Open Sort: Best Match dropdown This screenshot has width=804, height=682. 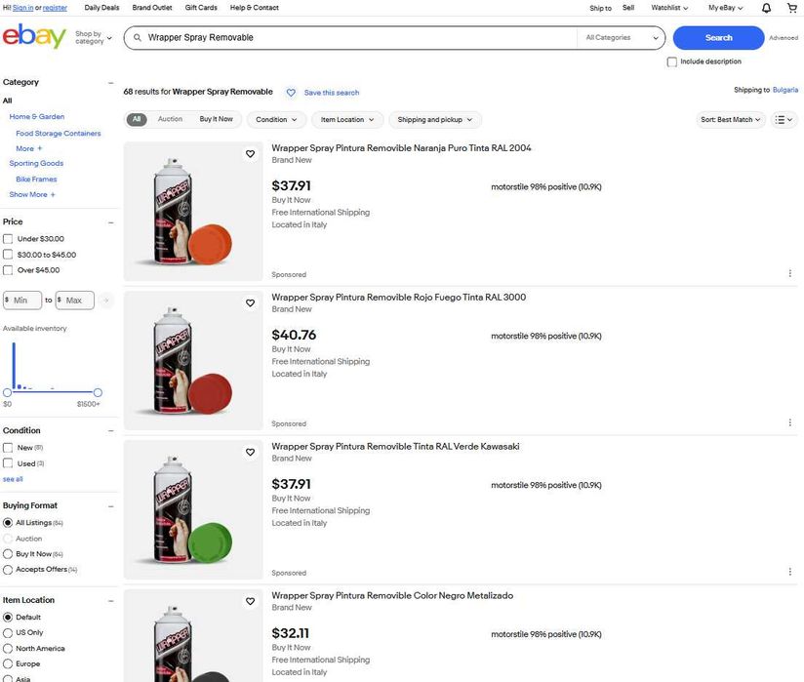pyautogui.click(x=732, y=120)
